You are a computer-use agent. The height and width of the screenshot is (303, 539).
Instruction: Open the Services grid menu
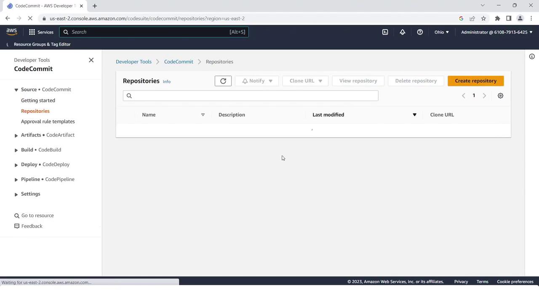pyautogui.click(x=41, y=32)
